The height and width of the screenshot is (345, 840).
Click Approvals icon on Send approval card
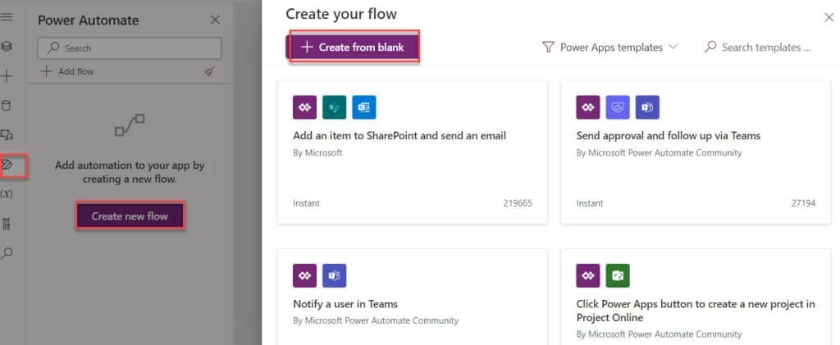pyautogui.click(x=618, y=107)
